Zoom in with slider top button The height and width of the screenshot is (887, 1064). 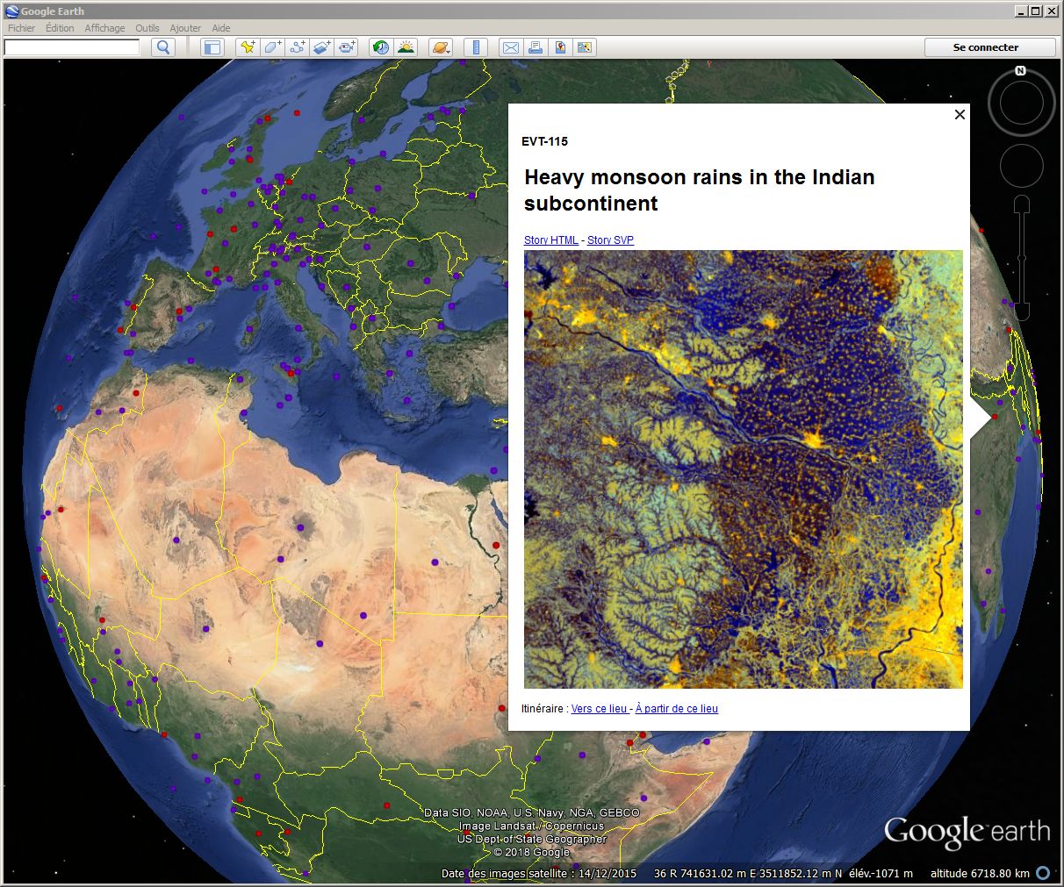coord(1021,204)
